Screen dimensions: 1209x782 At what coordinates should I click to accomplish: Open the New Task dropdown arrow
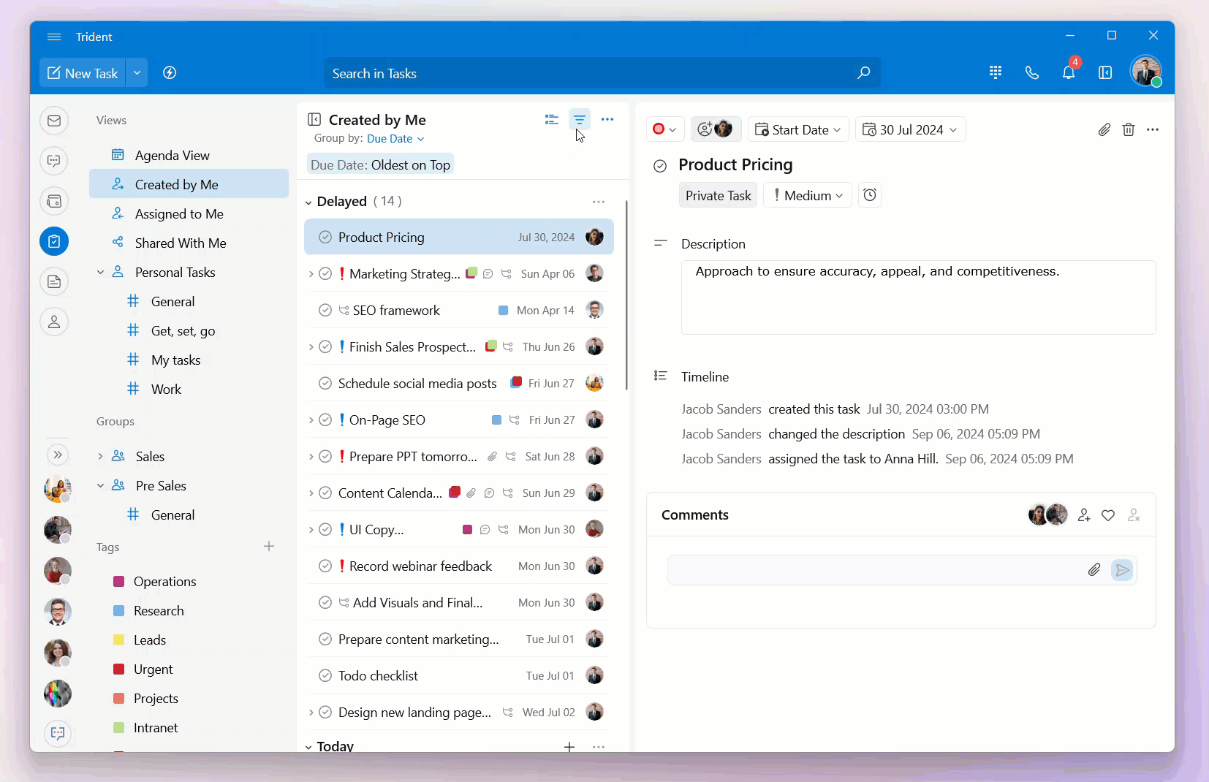(137, 73)
